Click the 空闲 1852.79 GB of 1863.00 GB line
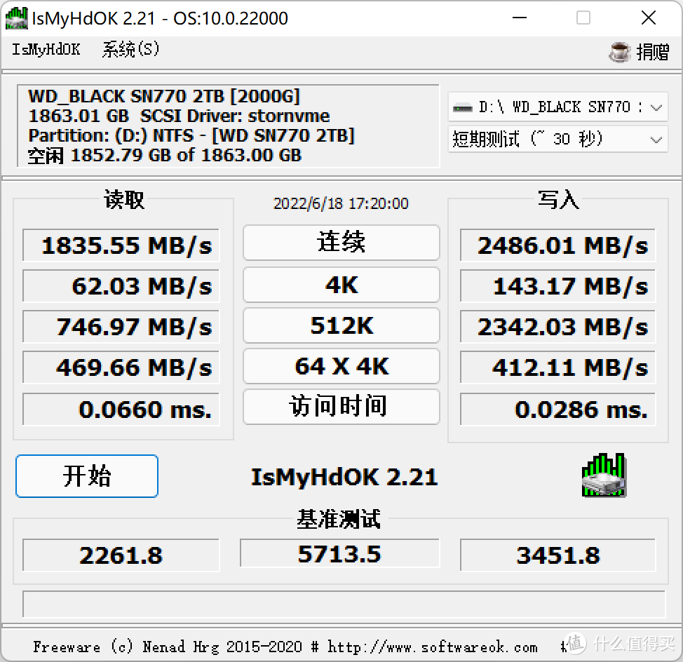Viewport: 683px width, 662px height. pyautogui.click(x=165, y=155)
